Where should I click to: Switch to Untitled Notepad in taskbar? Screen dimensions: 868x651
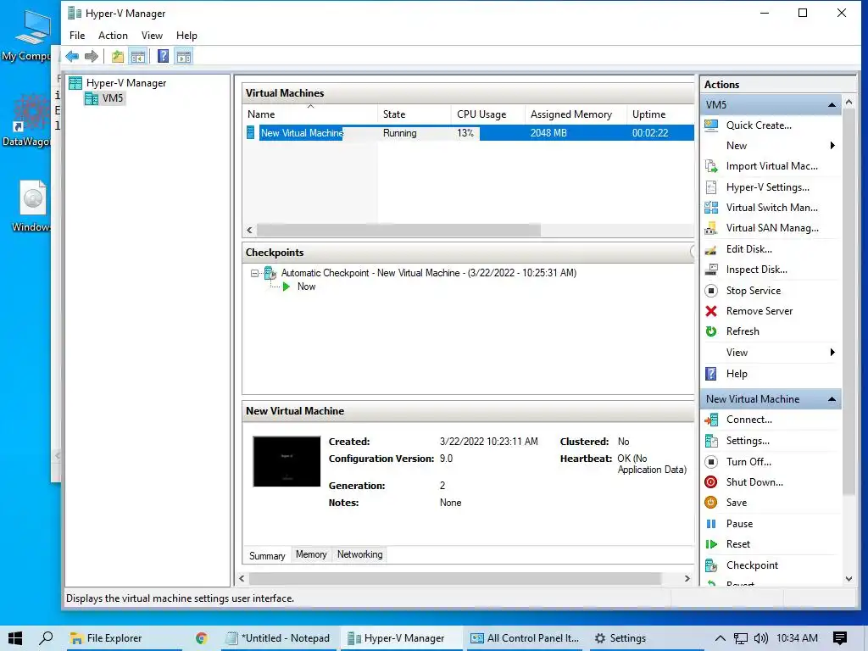click(x=278, y=638)
